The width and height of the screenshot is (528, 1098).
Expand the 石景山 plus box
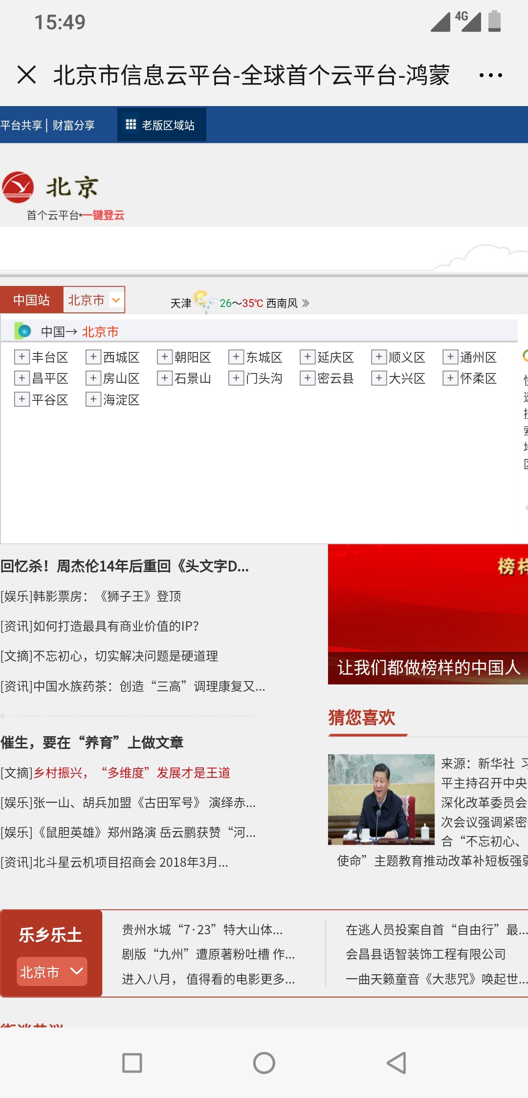coord(164,378)
